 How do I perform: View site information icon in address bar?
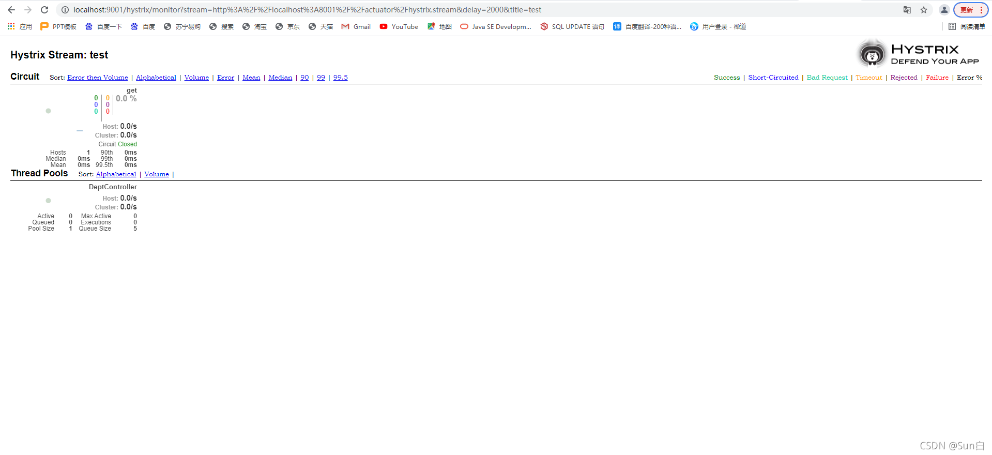(65, 10)
